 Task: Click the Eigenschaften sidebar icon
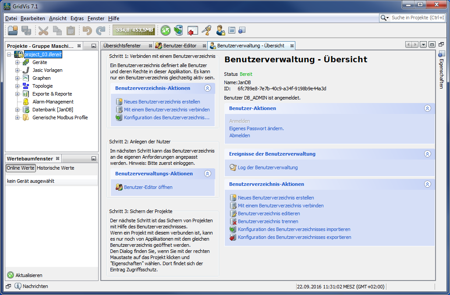coord(441,53)
